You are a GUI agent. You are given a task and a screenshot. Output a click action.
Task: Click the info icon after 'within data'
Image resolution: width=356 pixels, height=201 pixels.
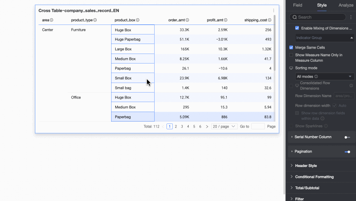point(322,118)
